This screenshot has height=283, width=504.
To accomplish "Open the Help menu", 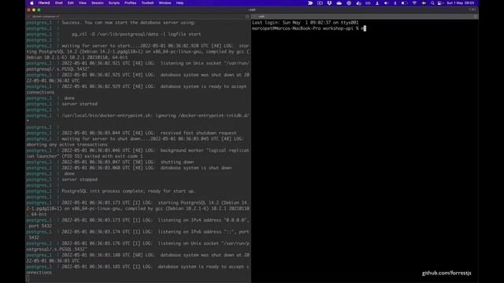I will 180,3.
